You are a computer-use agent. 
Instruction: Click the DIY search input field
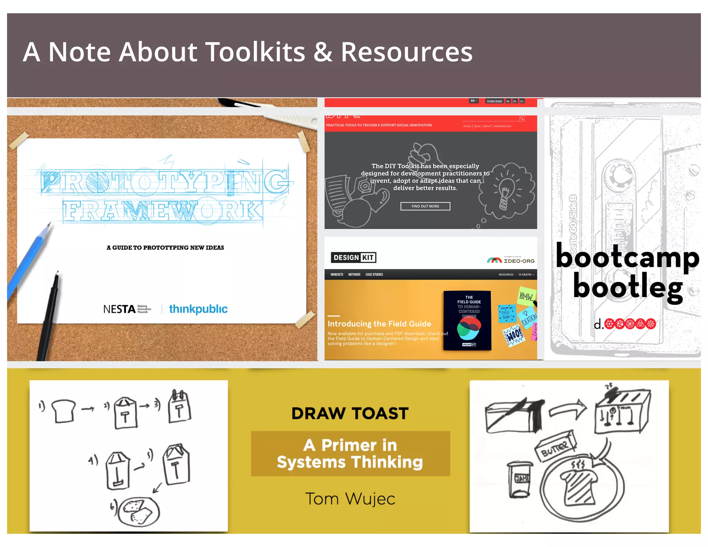point(491,119)
